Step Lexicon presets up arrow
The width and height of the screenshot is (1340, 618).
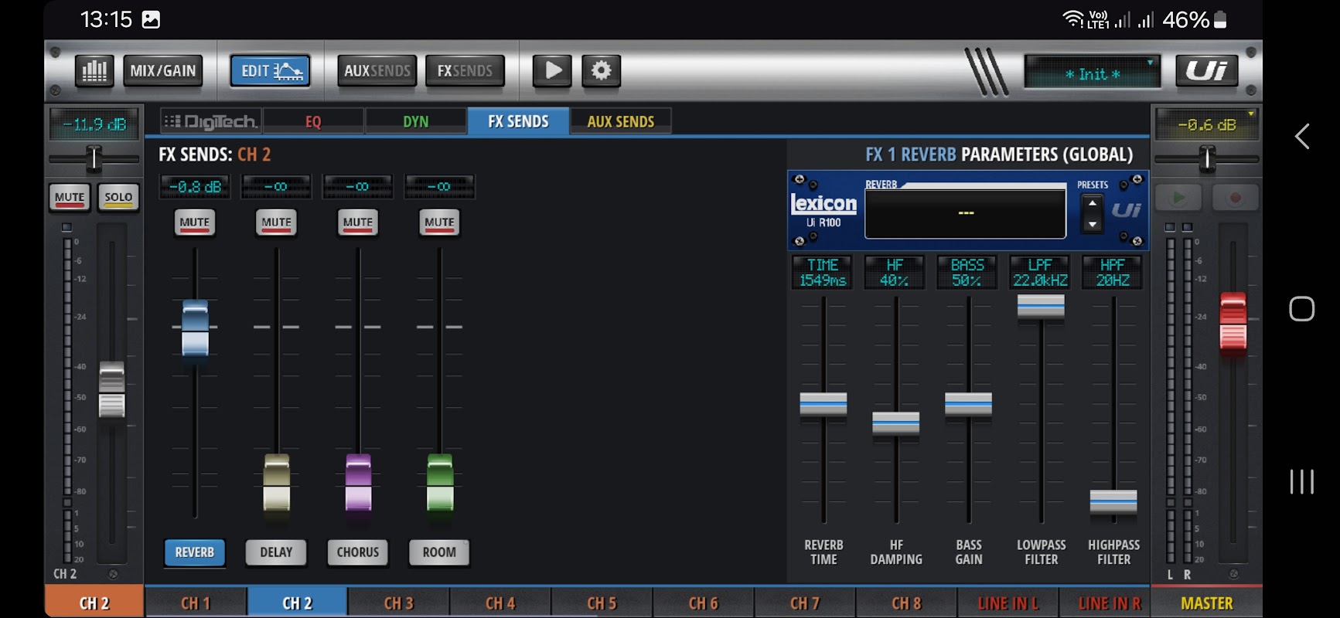click(1092, 204)
